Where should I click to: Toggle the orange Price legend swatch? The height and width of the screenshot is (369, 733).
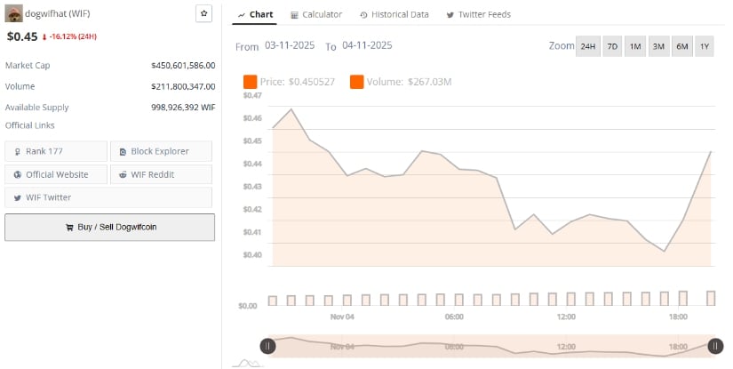pos(250,82)
